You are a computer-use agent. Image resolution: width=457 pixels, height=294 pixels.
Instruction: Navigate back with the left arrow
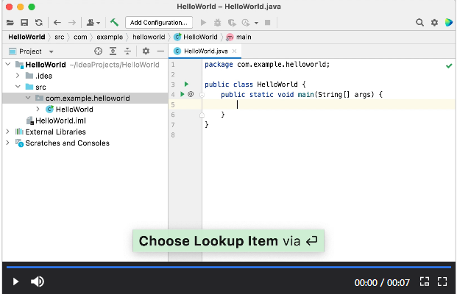(x=57, y=22)
